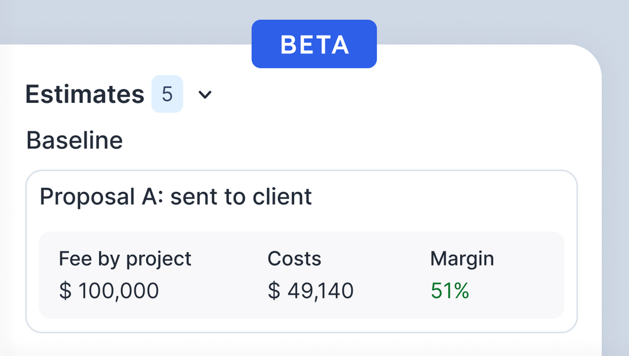Click the word "client" in the proposal title
The width and height of the screenshot is (629, 356).
[x=282, y=197]
